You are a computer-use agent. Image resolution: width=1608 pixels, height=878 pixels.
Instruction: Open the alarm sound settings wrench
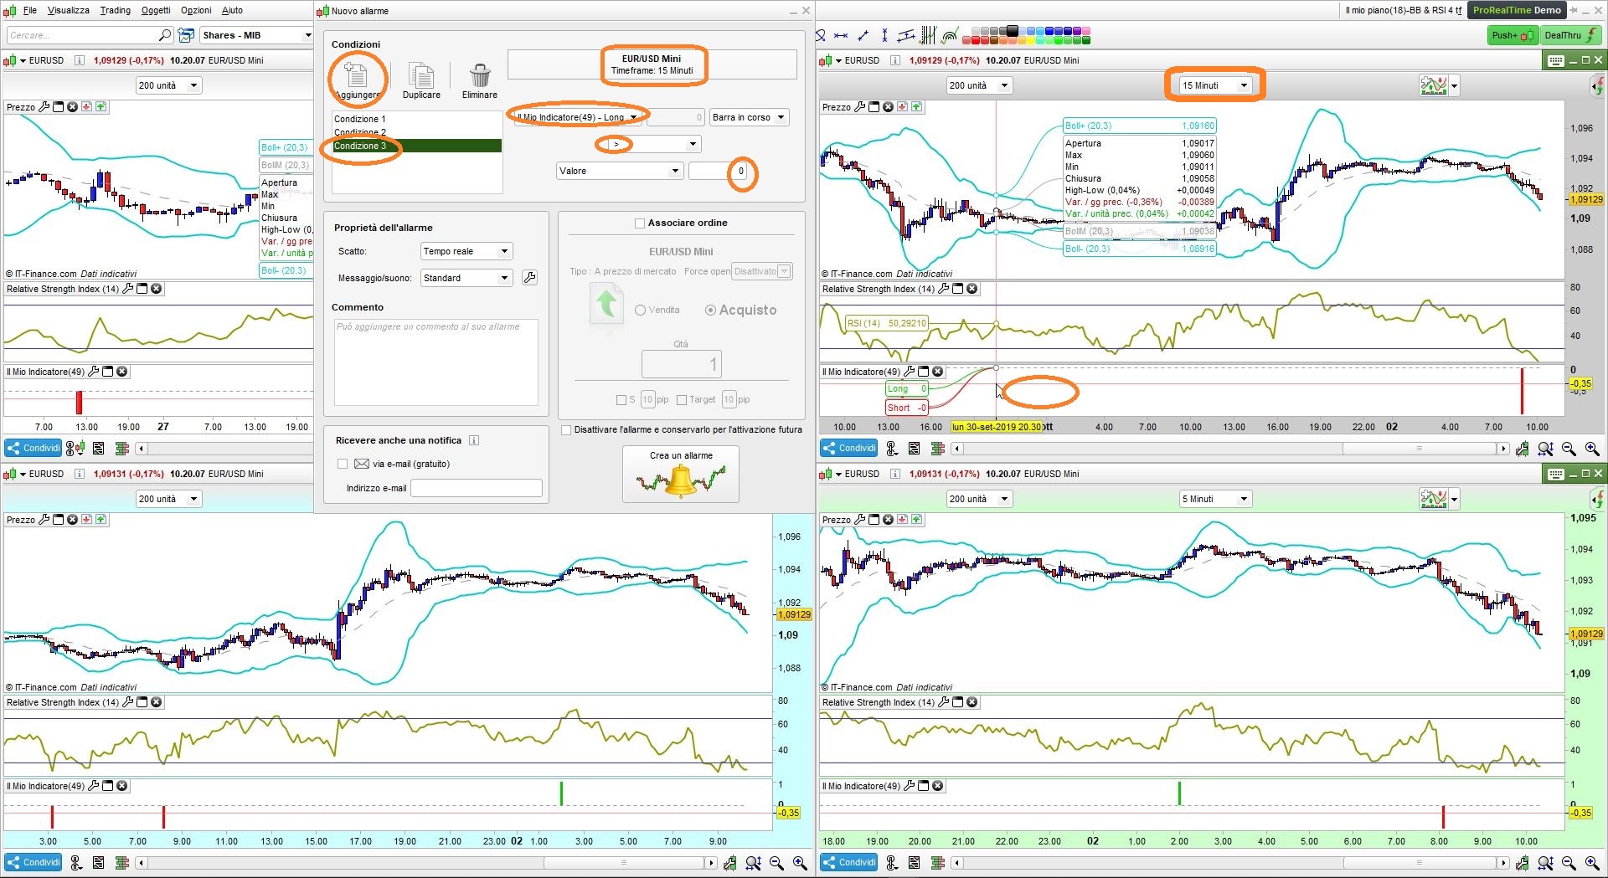point(529,278)
